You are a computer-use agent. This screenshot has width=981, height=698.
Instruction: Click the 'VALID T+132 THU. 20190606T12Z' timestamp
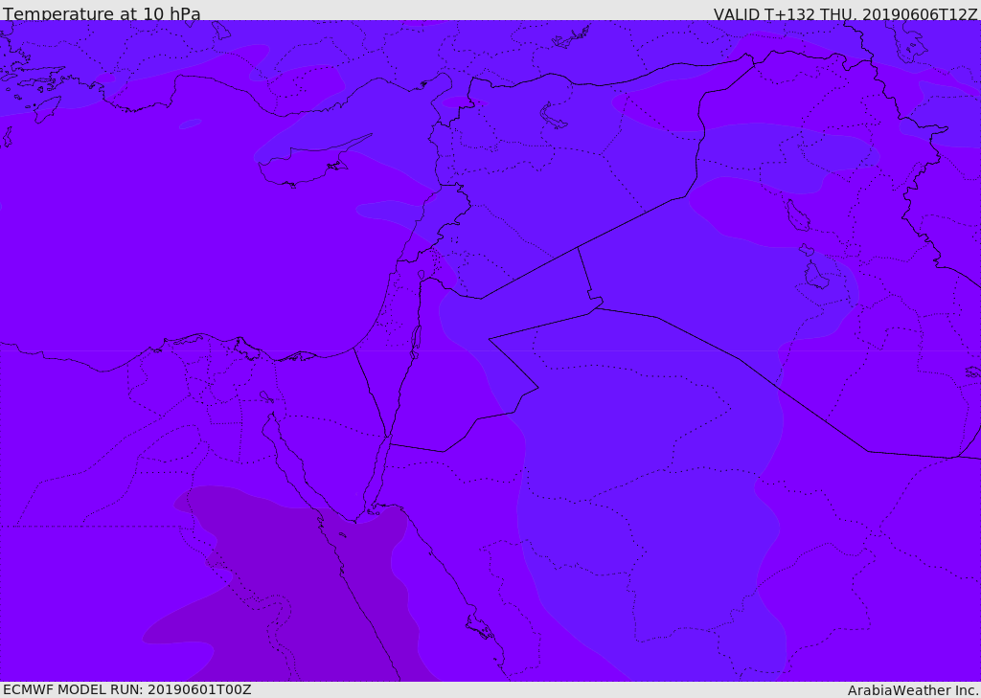tap(845, 13)
